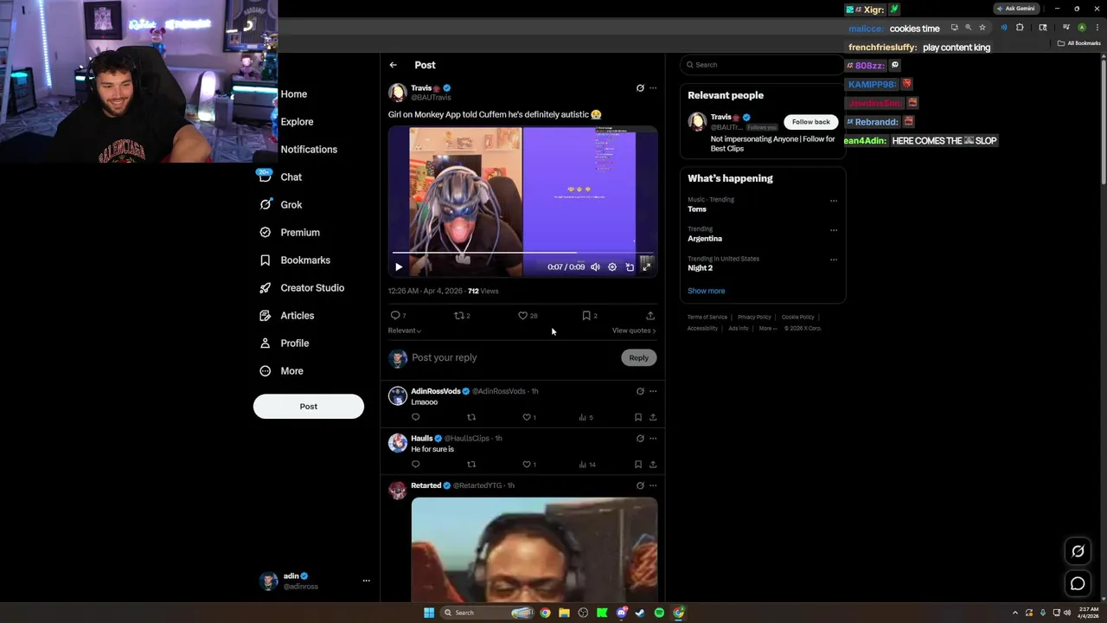Open Articles in the sidebar
1107x623 pixels.
pos(286,315)
